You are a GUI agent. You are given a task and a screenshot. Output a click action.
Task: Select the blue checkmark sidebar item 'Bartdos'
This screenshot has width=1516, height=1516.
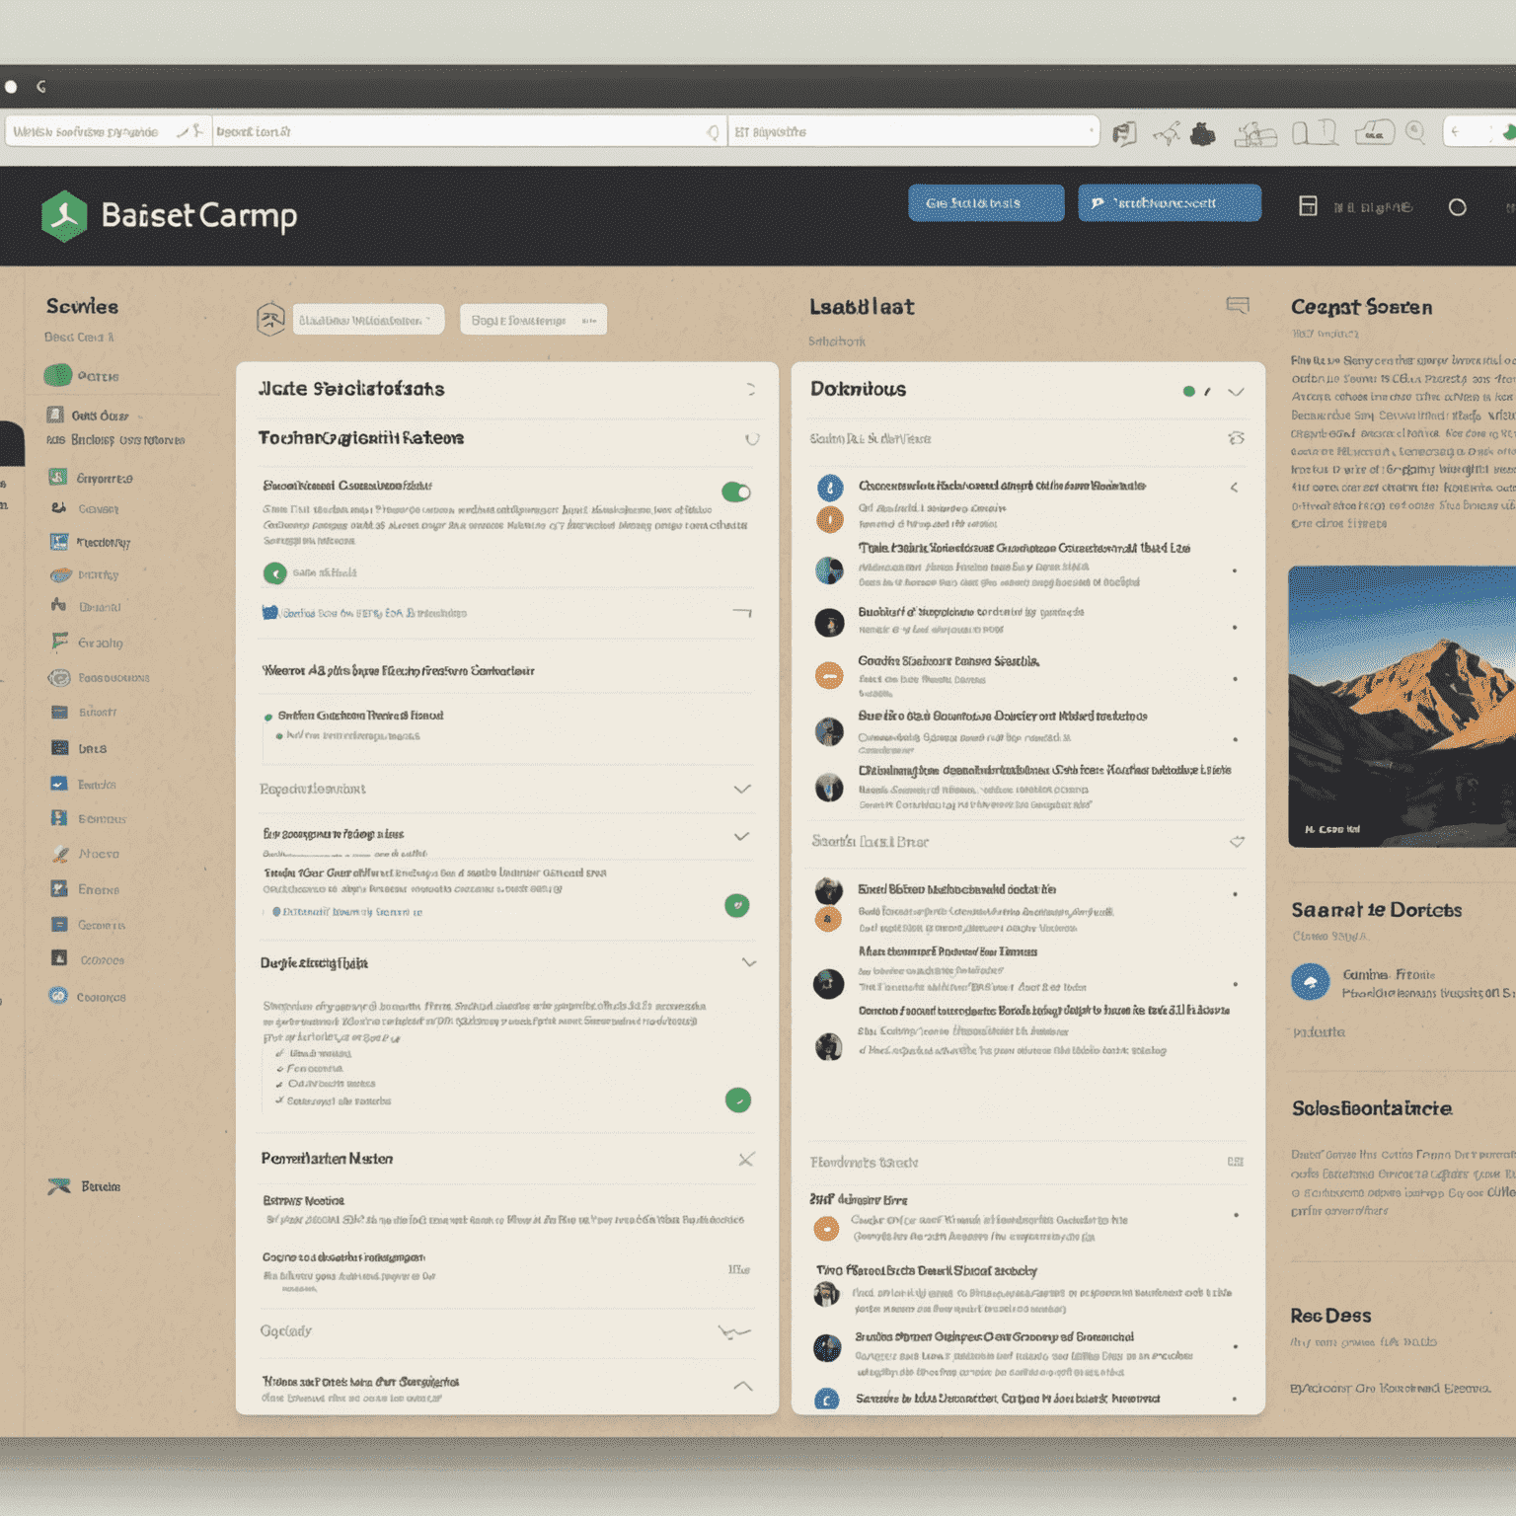pyautogui.click(x=84, y=784)
